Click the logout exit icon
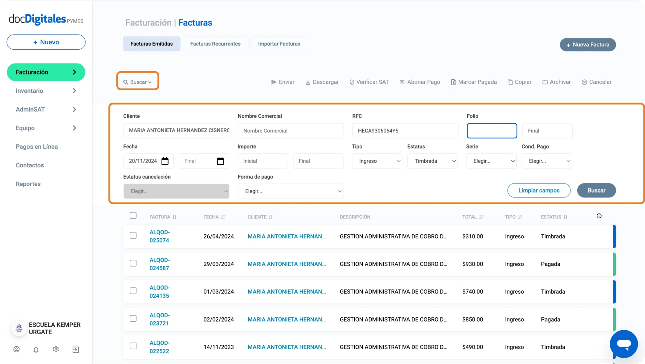Image resolution: width=645 pixels, height=364 pixels. coord(76,350)
